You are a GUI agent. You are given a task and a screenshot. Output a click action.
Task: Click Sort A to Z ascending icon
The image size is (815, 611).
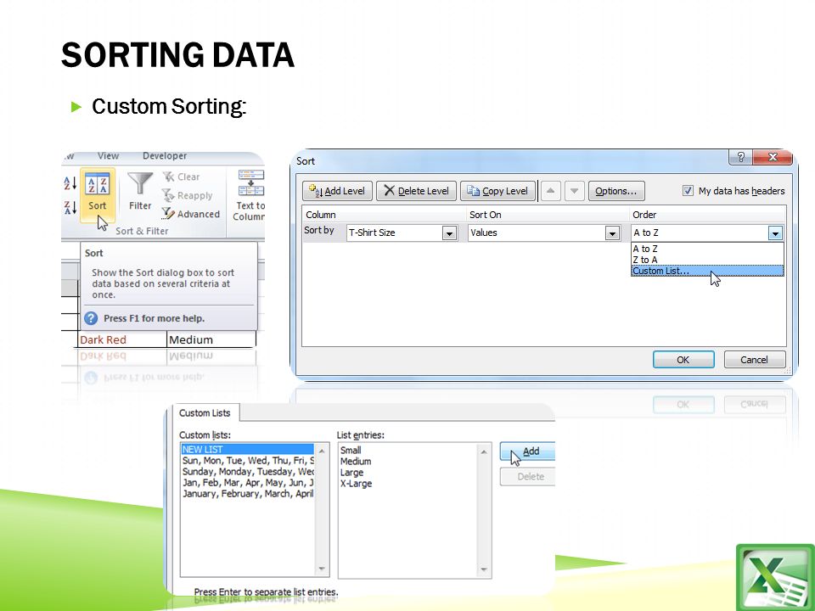[x=70, y=183]
